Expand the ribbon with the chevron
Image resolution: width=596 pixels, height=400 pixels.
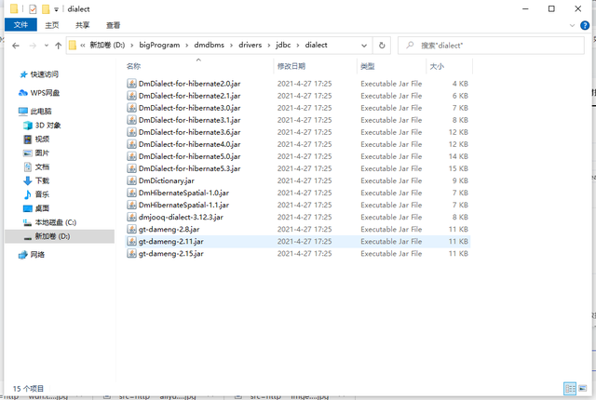(x=572, y=25)
